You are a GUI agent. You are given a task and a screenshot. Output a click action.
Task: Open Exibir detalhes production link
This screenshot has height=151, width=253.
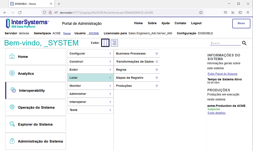(216, 113)
